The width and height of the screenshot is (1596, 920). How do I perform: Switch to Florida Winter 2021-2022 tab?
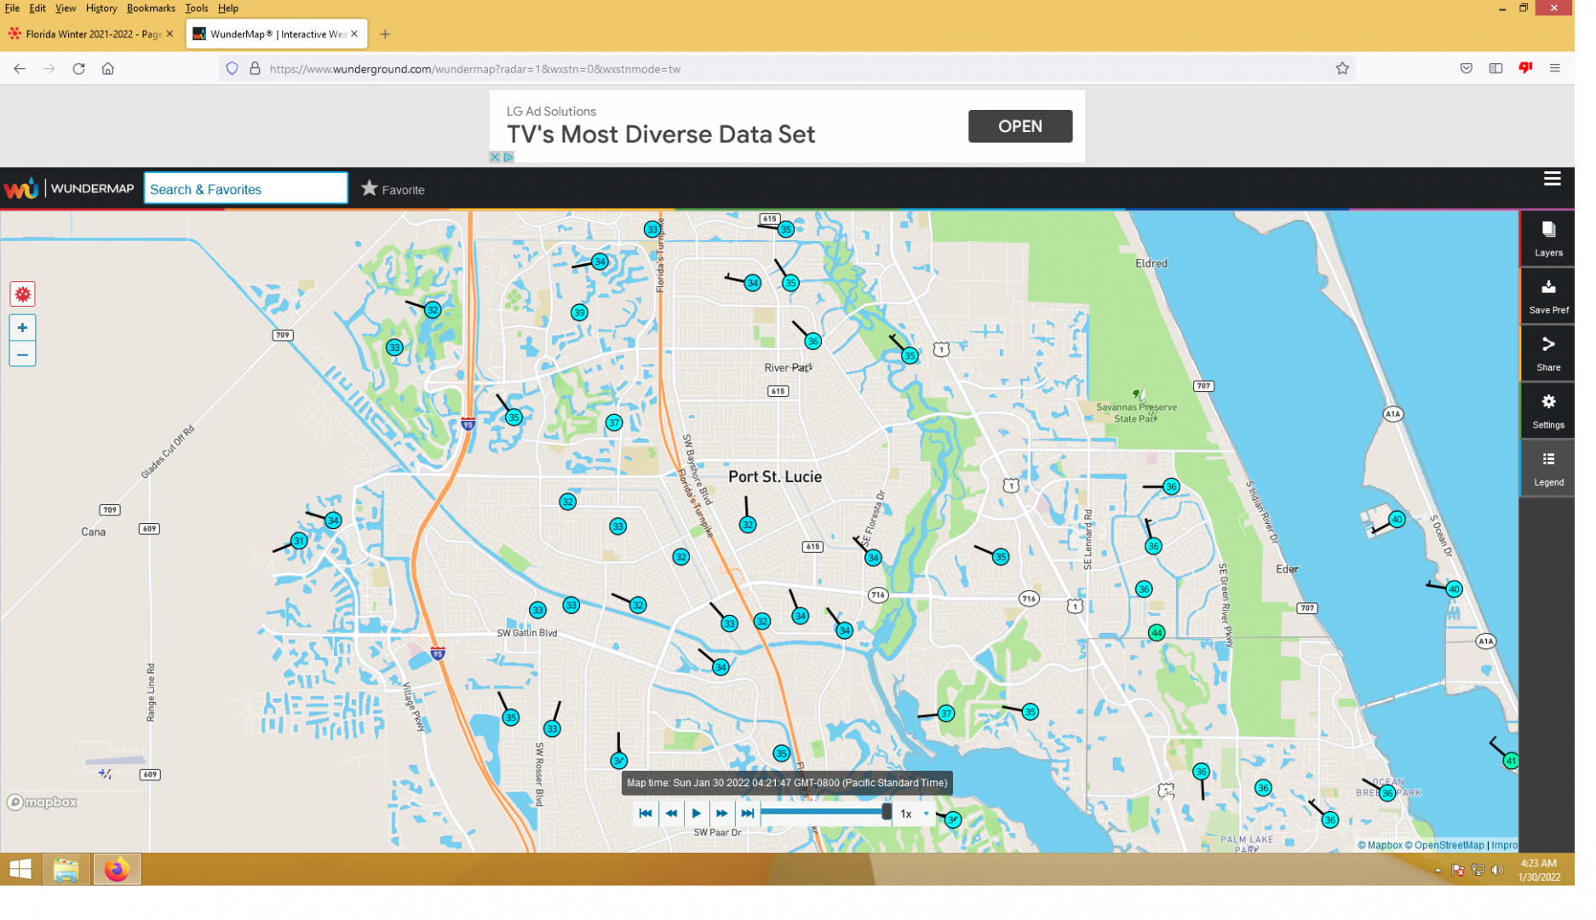click(x=92, y=35)
